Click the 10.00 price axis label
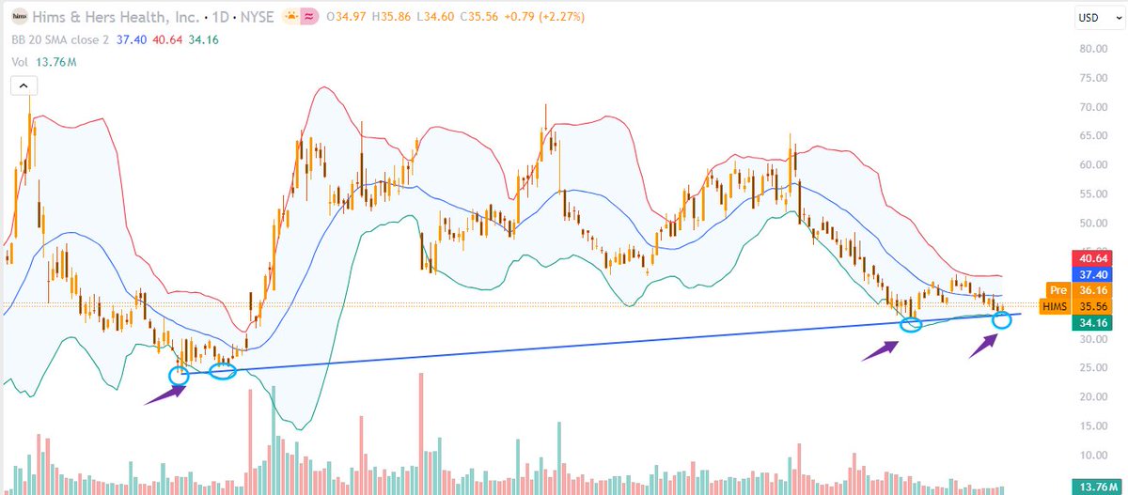Image resolution: width=1128 pixels, height=495 pixels. [1091, 456]
